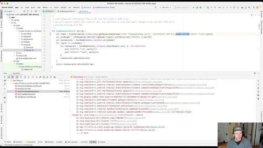263x148 pixels.
Task: Open the Project panel settings gear
Action: (x=36, y=11)
